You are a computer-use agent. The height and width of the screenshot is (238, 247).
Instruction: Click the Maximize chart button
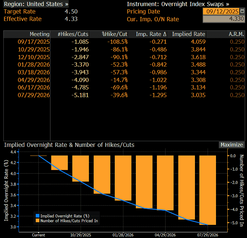click(x=232, y=145)
